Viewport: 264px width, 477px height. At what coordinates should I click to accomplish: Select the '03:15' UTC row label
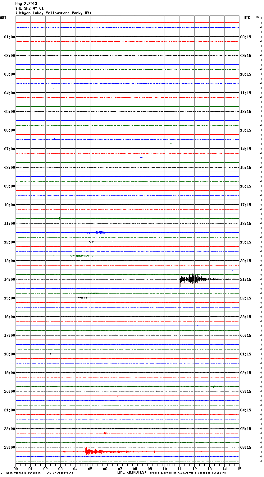[x=246, y=391]
